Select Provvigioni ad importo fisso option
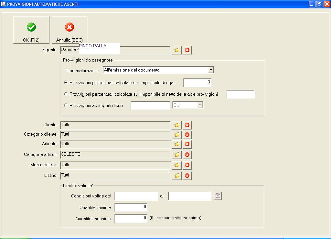 click(x=66, y=105)
